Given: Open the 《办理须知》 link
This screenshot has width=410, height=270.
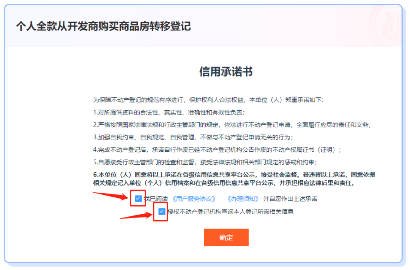Looking at the screenshot, I should click(243, 199).
